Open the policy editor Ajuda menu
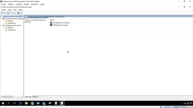 coord(21,10)
